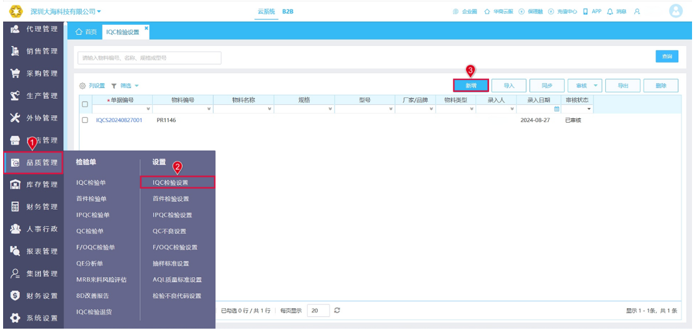Choose 首件检验设置 menu entry
The image size is (697, 333).
coord(171,199)
